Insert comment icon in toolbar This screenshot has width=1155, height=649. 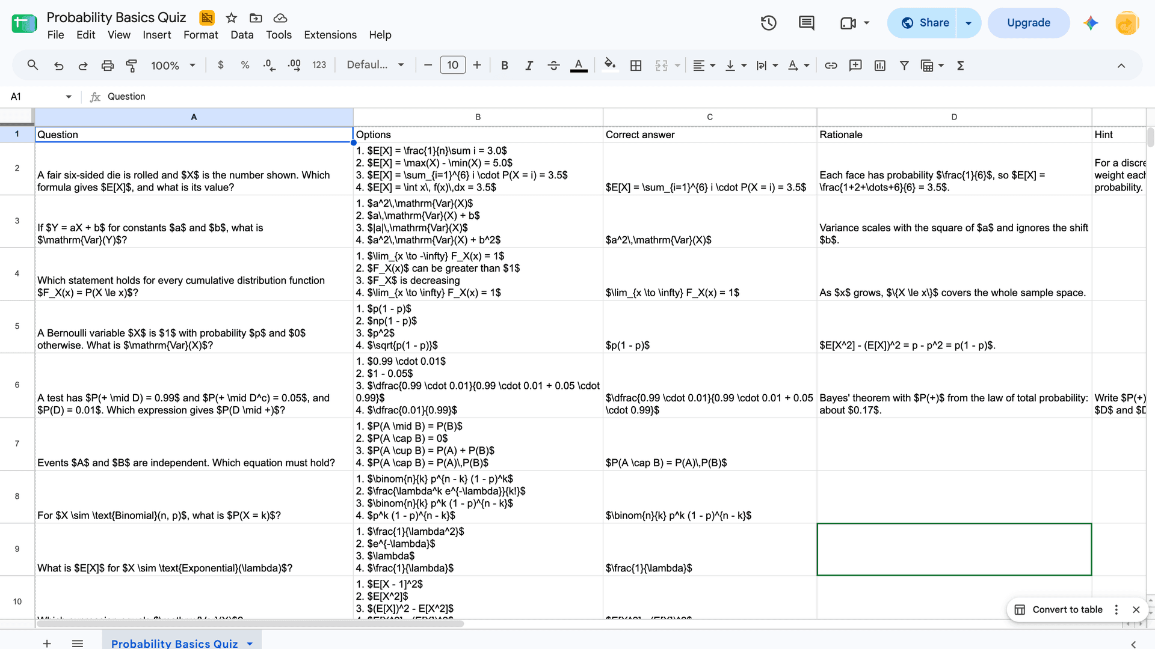point(855,66)
